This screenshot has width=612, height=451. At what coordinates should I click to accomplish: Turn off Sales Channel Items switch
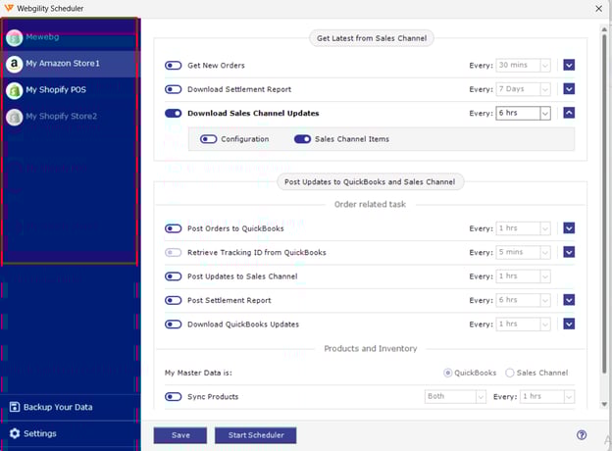coord(302,139)
